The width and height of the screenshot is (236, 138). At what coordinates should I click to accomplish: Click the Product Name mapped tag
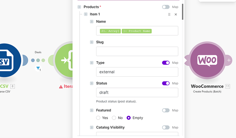139,31
